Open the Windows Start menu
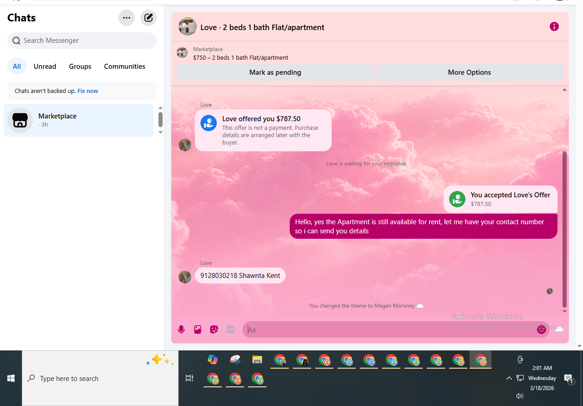This screenshot has width=583, height=406. [11, 378]
